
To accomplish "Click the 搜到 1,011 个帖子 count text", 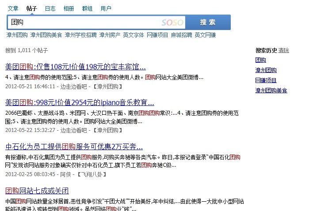I will click(27, 50).
